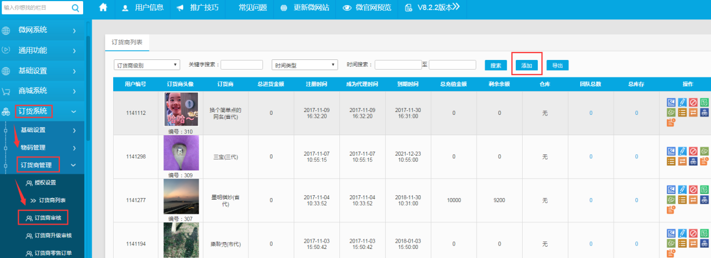Click the avatar thumbnail numbered 310
Viewport: 711px width, 258px height.
181,109
